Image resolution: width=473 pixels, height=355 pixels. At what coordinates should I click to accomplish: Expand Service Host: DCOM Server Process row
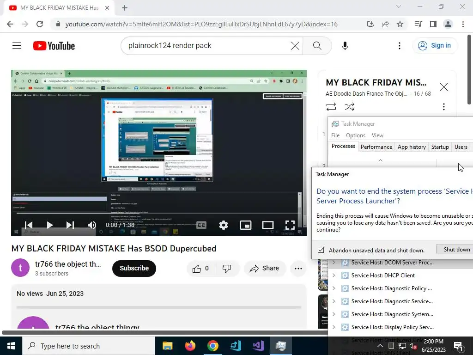334,263
